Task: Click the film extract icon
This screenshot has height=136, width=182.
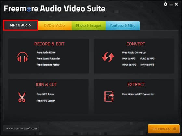Action: [x=109, y=96]
